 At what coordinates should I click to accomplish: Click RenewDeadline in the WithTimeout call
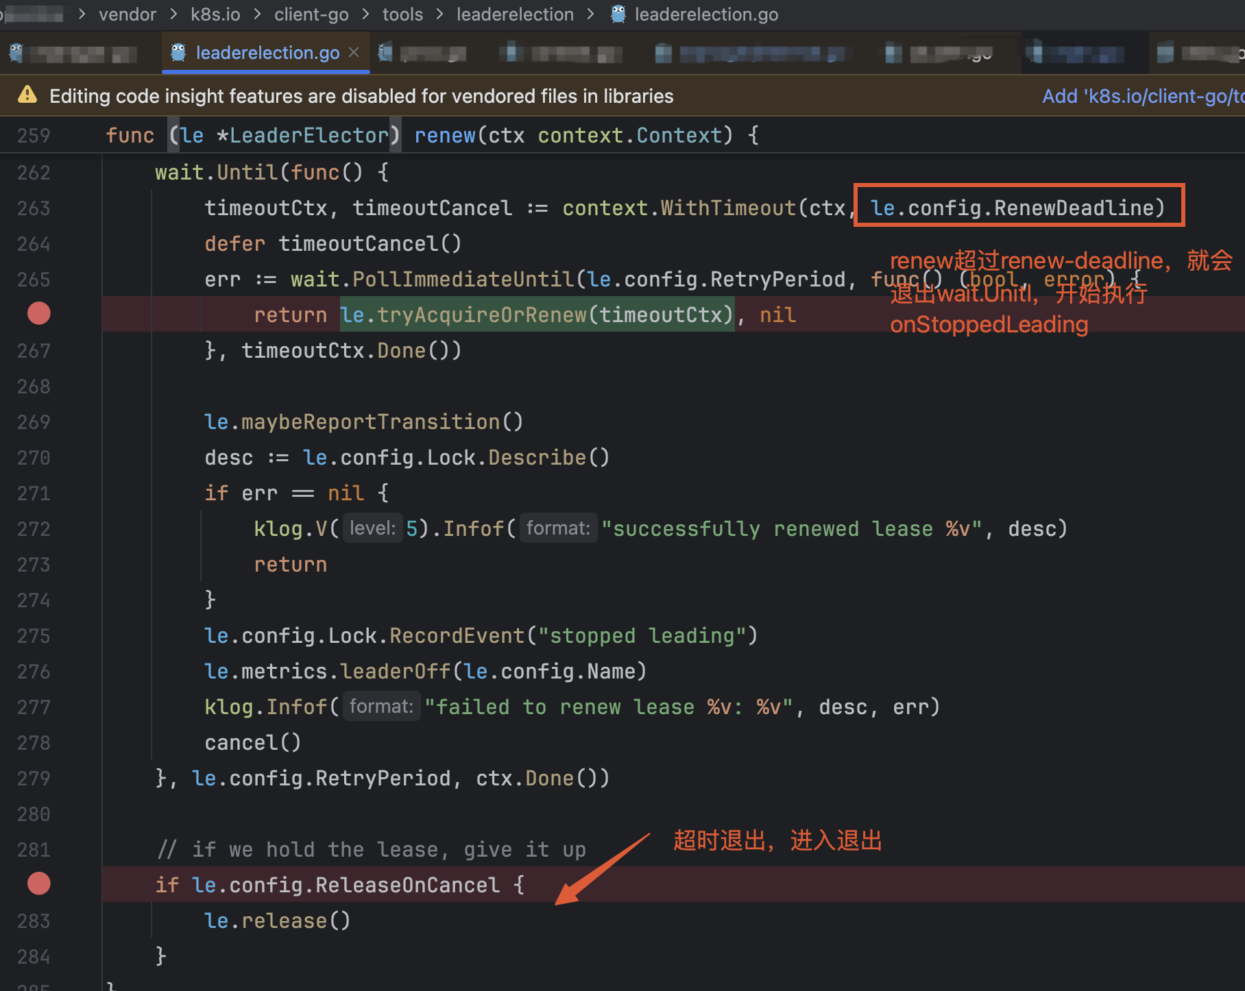(x=1074, y=208)
